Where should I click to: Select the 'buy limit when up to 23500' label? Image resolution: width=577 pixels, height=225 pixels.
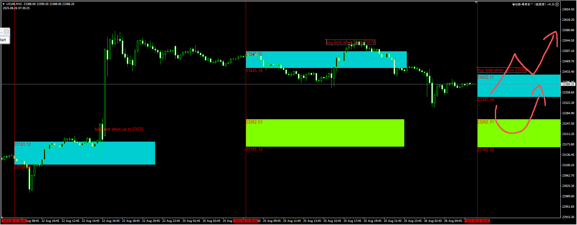click(501, 70)
